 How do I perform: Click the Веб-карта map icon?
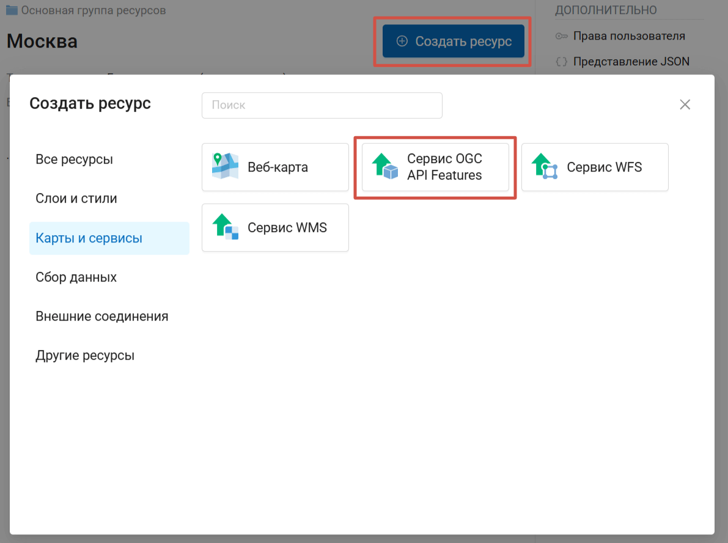click(225, 167)
